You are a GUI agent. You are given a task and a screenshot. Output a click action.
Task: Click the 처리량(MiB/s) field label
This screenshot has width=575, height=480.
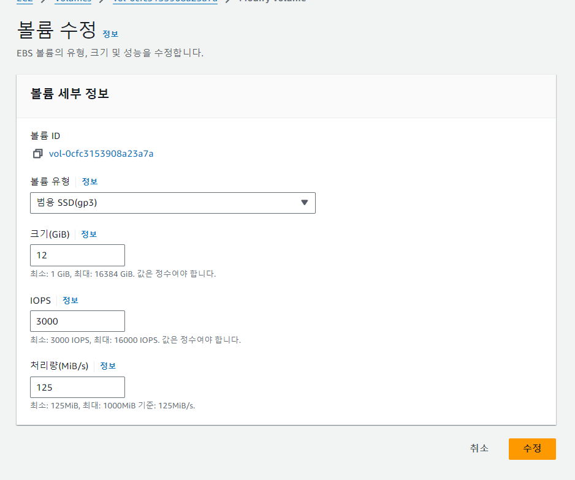59,366
